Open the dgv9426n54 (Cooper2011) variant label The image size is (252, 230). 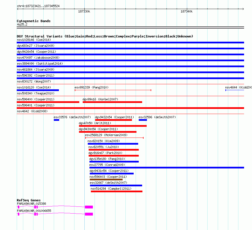[x=37, y=52]
